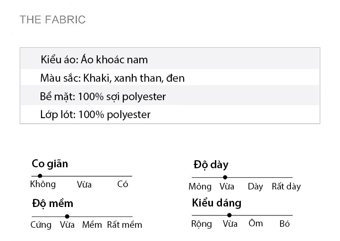Screen dimensions: 340x241
Task: Click the Độ dày slider dot
Action: pos(225,177)
